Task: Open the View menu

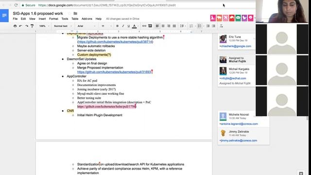Action: [x=32, y=19]
